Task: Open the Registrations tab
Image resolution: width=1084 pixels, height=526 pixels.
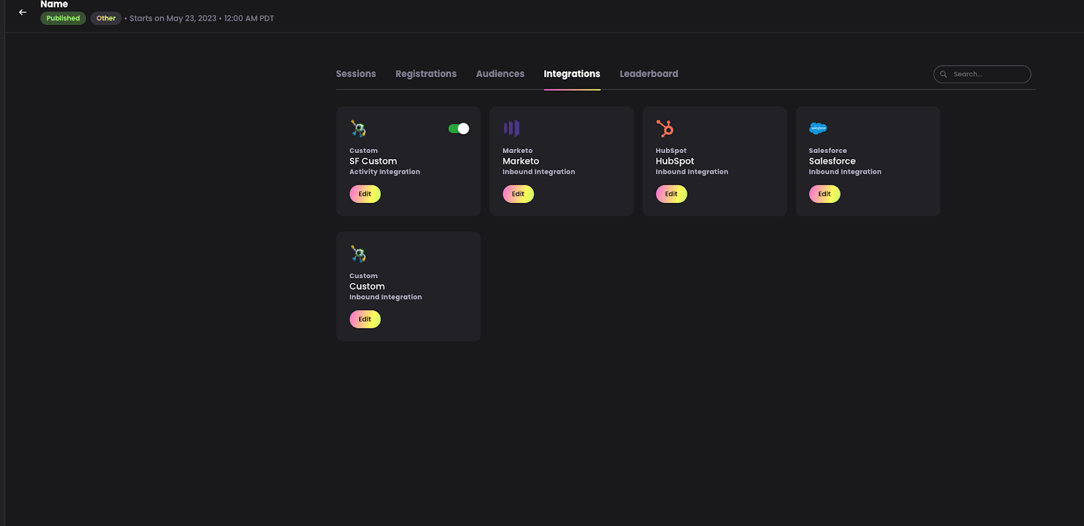Action: [x=425, y=74]
